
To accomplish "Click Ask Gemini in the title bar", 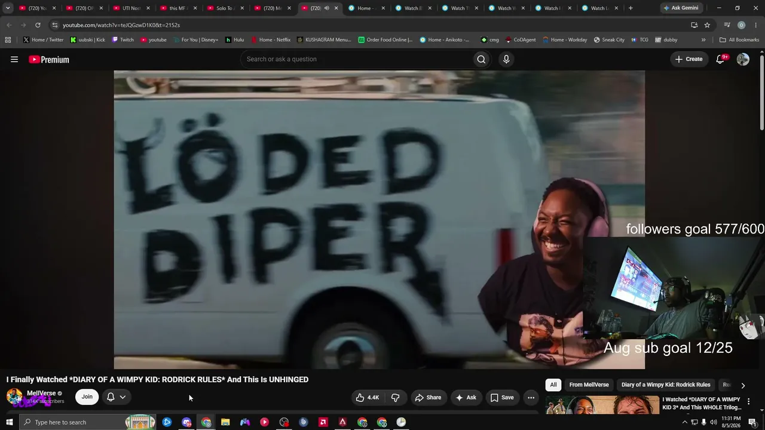I will pos(680,8).
